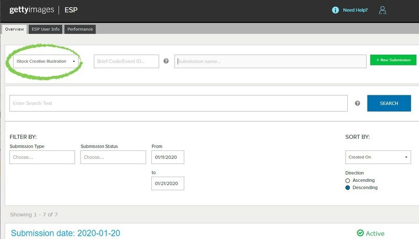
Task: Click the Getty Images logo
Action: pyautogui.click(x=31, y=10)
